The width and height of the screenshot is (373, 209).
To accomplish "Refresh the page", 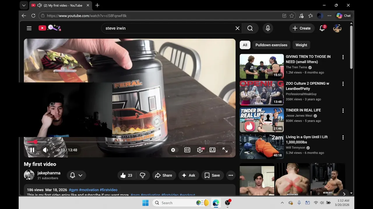I will coord(33,16).
